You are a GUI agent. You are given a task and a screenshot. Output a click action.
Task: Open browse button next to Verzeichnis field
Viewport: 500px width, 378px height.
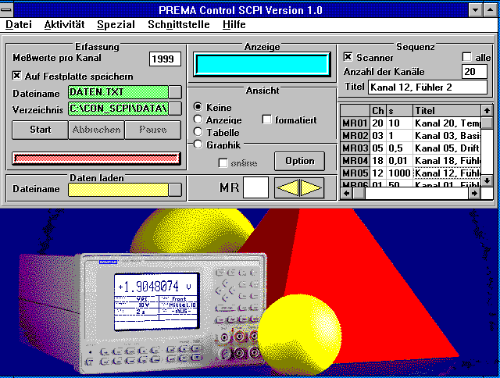175,109
